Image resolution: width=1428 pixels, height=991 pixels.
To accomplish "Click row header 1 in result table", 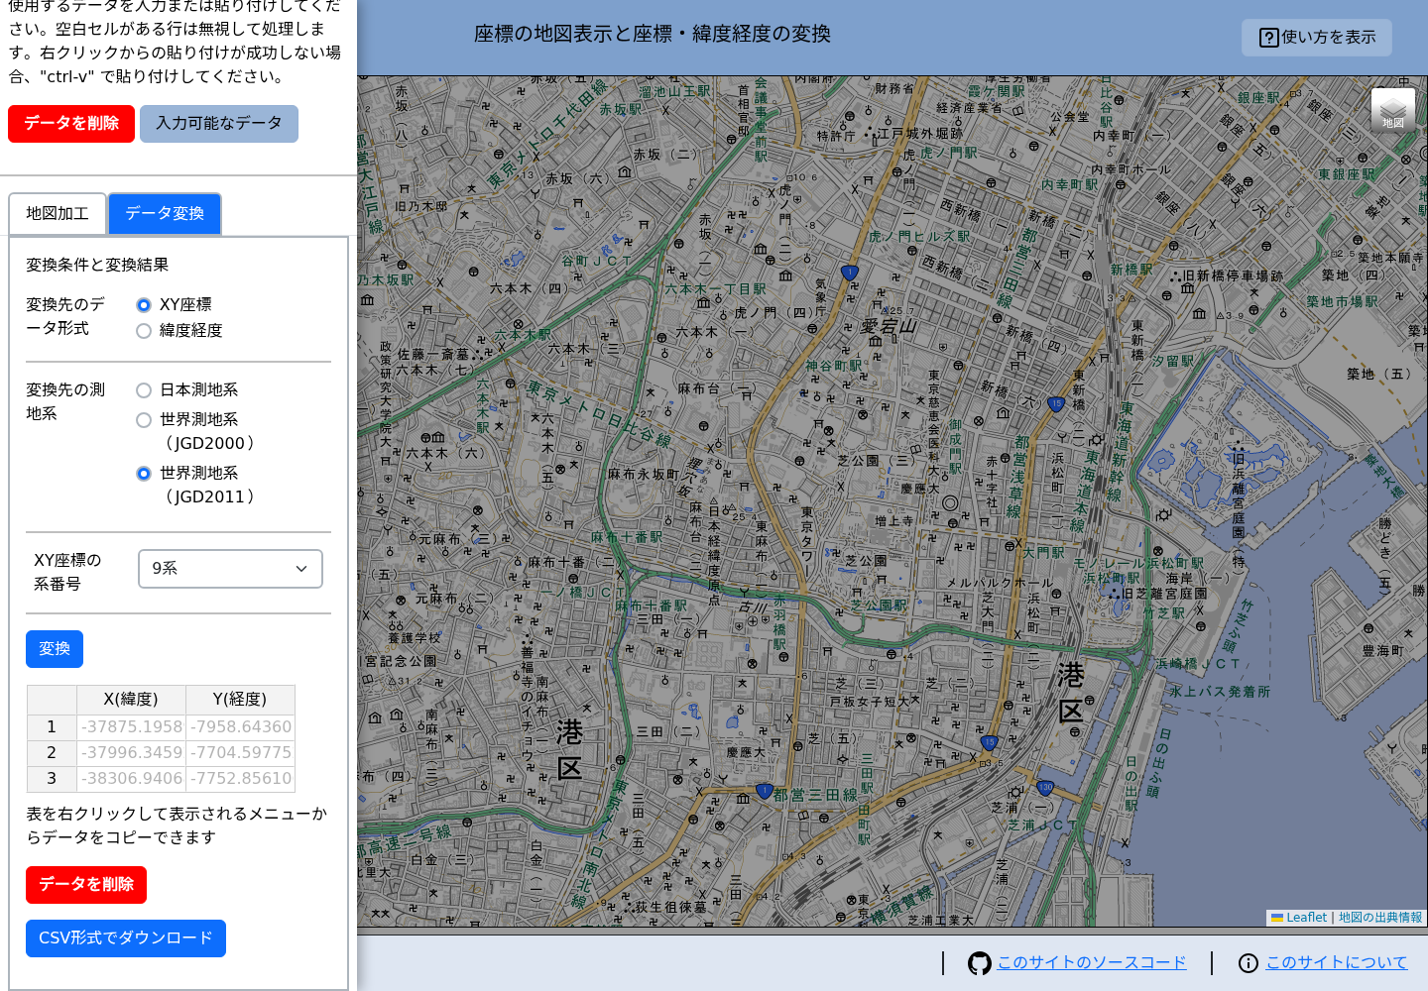I will (52, 727).
